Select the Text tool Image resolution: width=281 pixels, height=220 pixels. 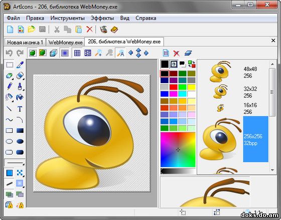tap(20, 109)
